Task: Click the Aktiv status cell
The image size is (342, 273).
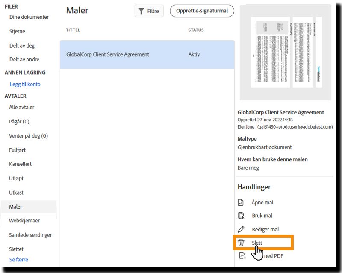Action: coord(194,54)
